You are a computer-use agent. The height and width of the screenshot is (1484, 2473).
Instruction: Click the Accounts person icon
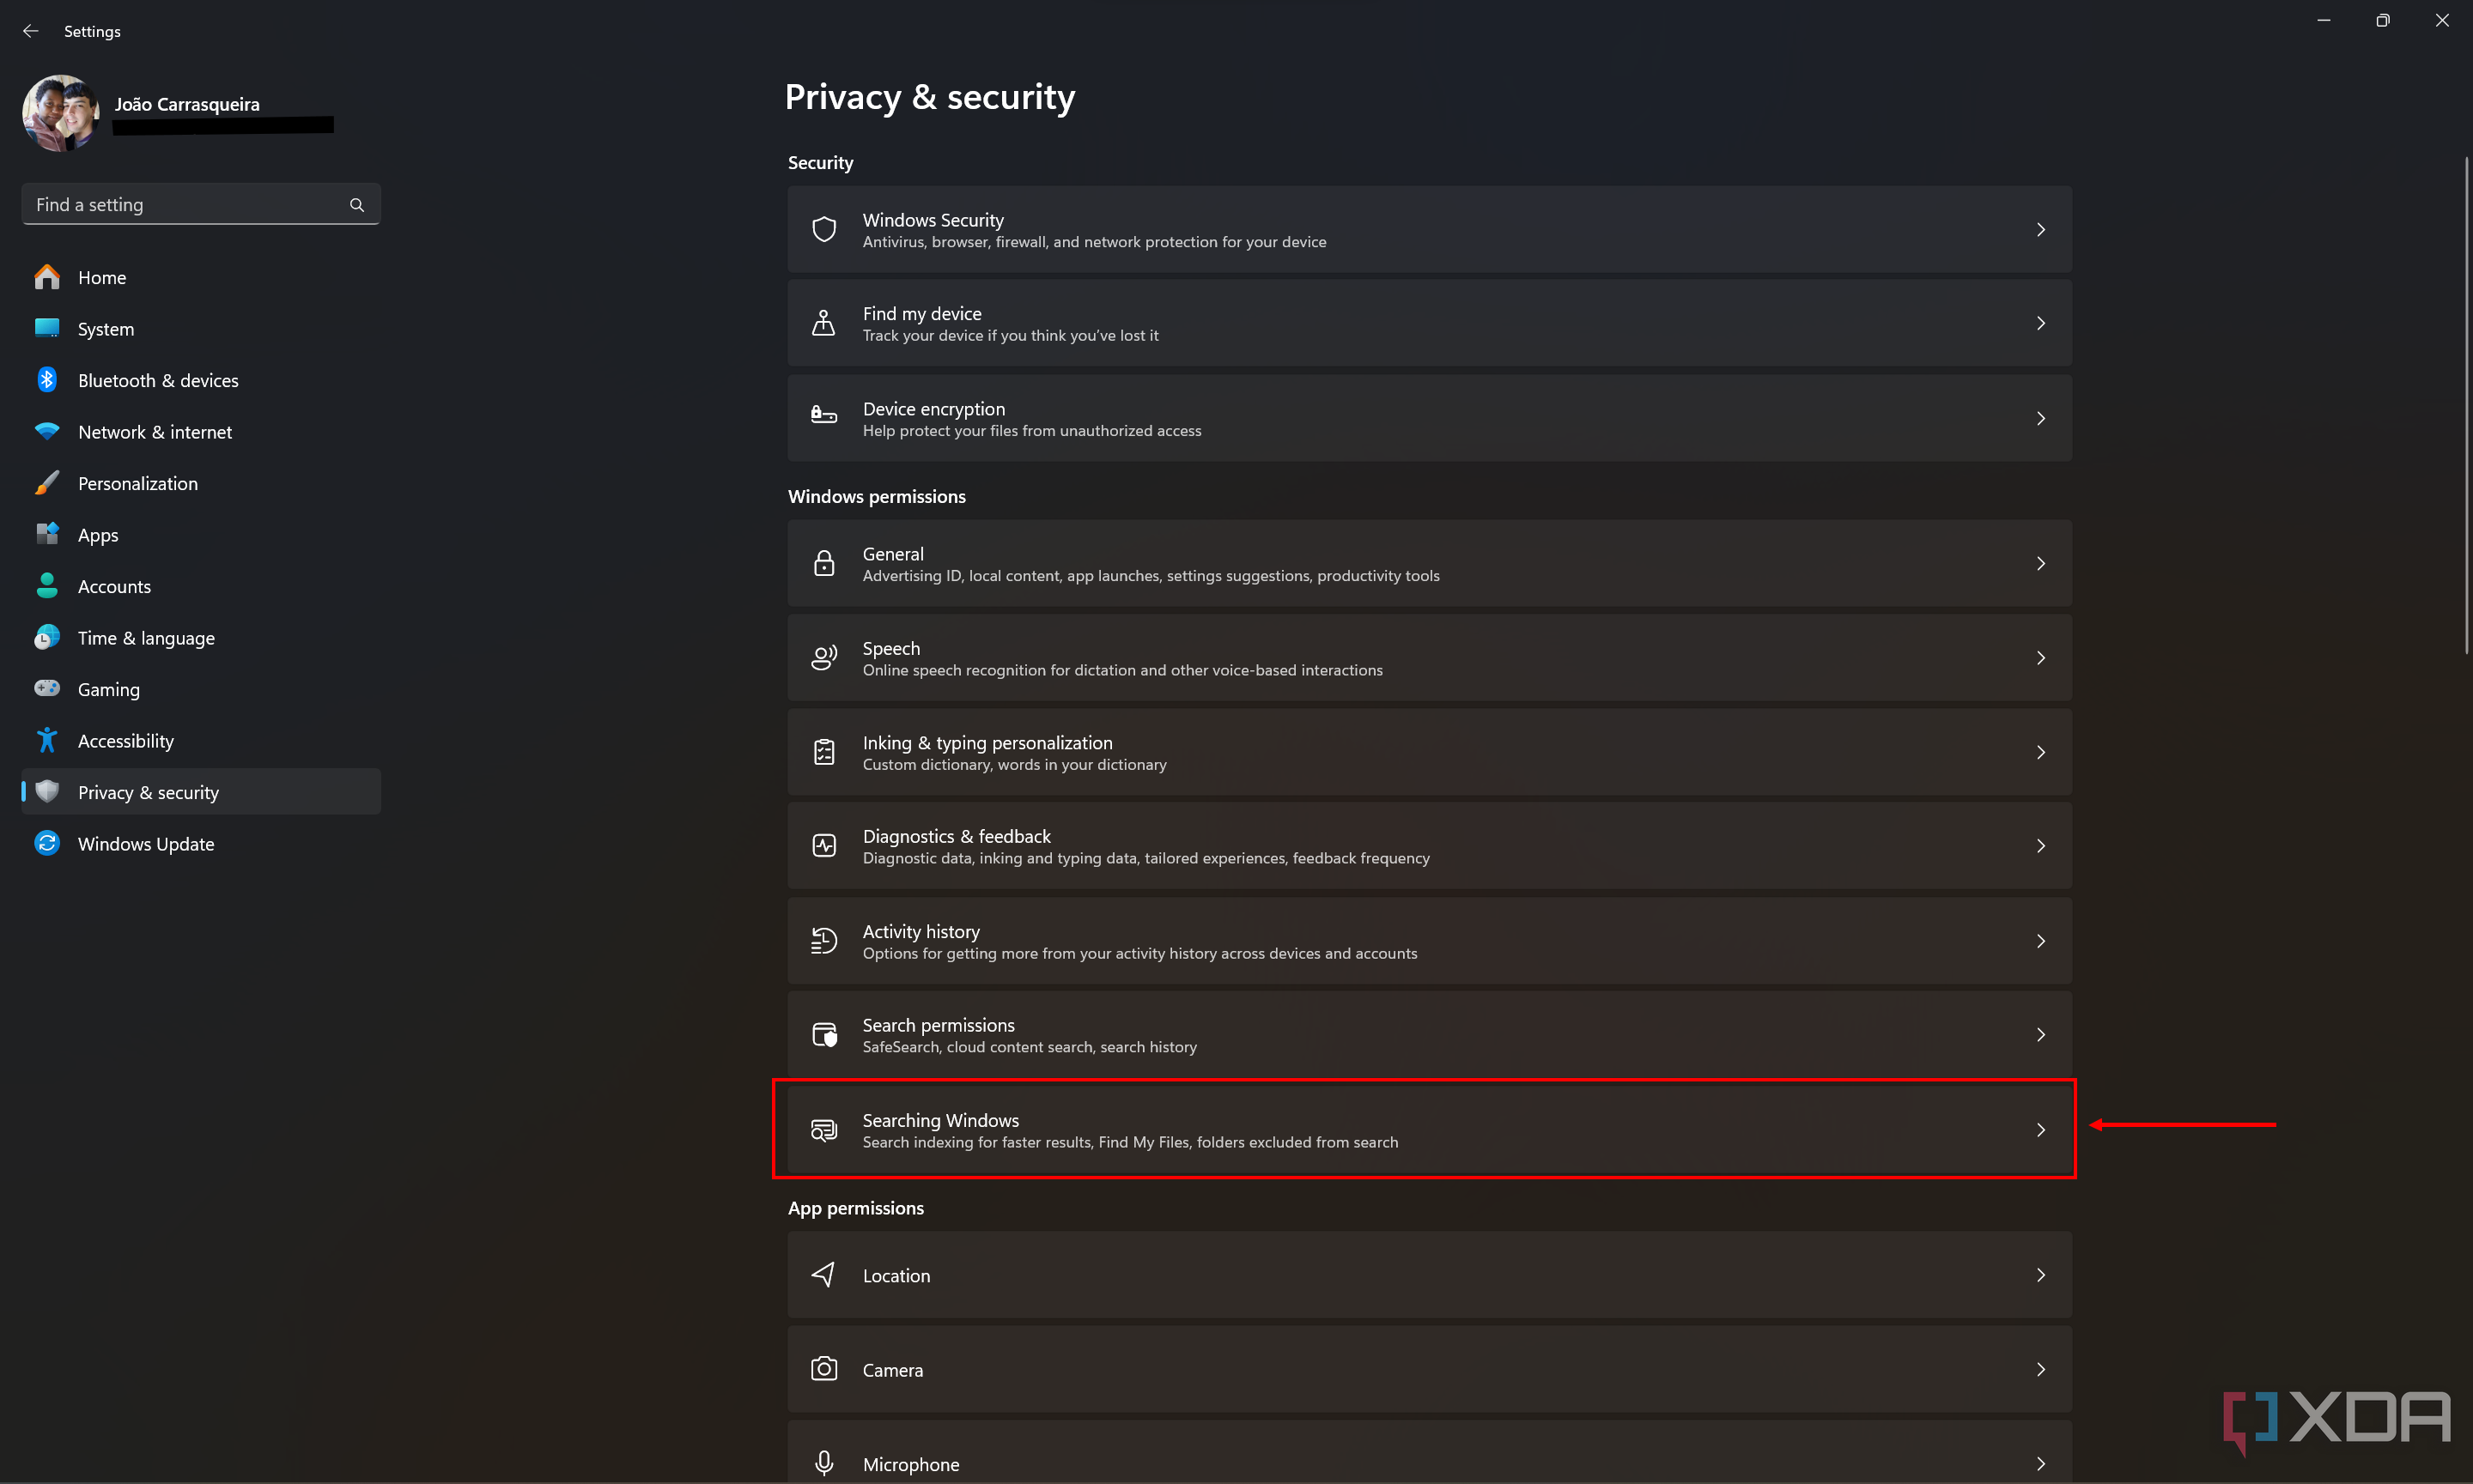coord(47,586)
